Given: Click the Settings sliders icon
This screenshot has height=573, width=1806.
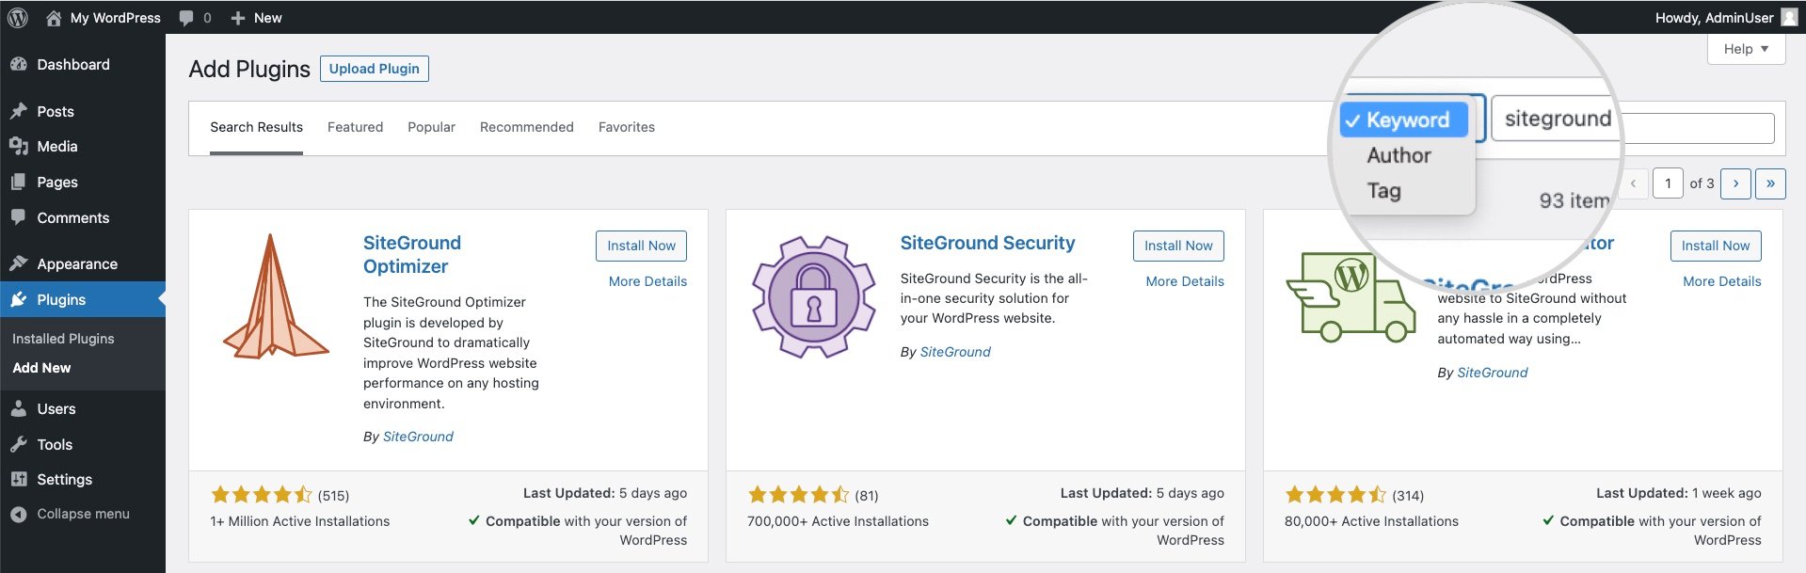Looking at the screenshot, I should [x=18, y=479].
